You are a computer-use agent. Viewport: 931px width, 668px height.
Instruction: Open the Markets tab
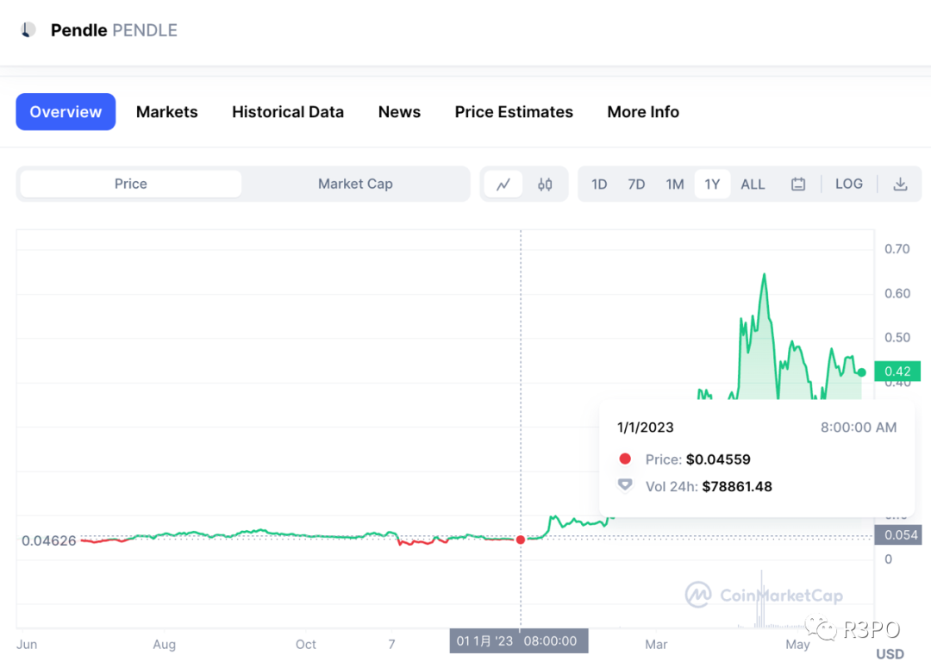pos(167,112)
